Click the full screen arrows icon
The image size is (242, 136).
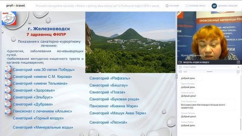(x=187, y=6)
